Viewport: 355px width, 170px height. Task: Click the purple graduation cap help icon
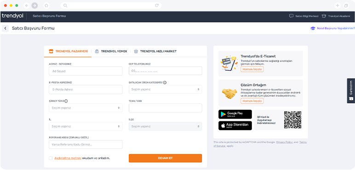(x=313, y=28)
